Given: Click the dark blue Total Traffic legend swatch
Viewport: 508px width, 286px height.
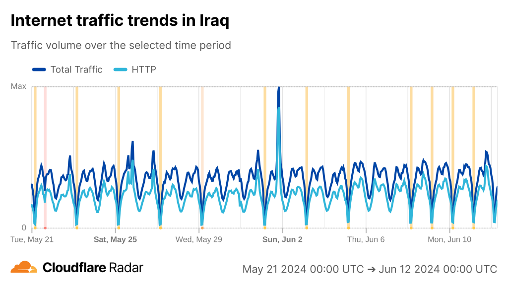Looking at the screenshot, I should pyautogui.click(x=39, y=70).
